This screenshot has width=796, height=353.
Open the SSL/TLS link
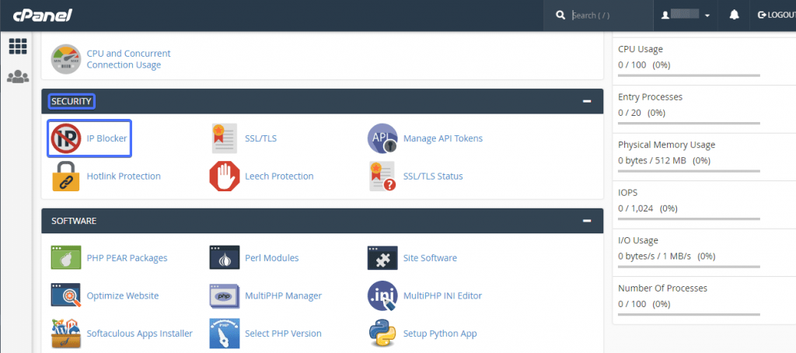261,138
